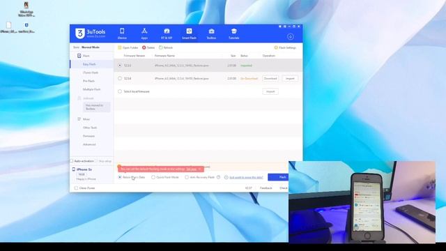Screen dimensions: 446x251
Task: Download the 12.5.4 firmware
Action: [270, 78]
